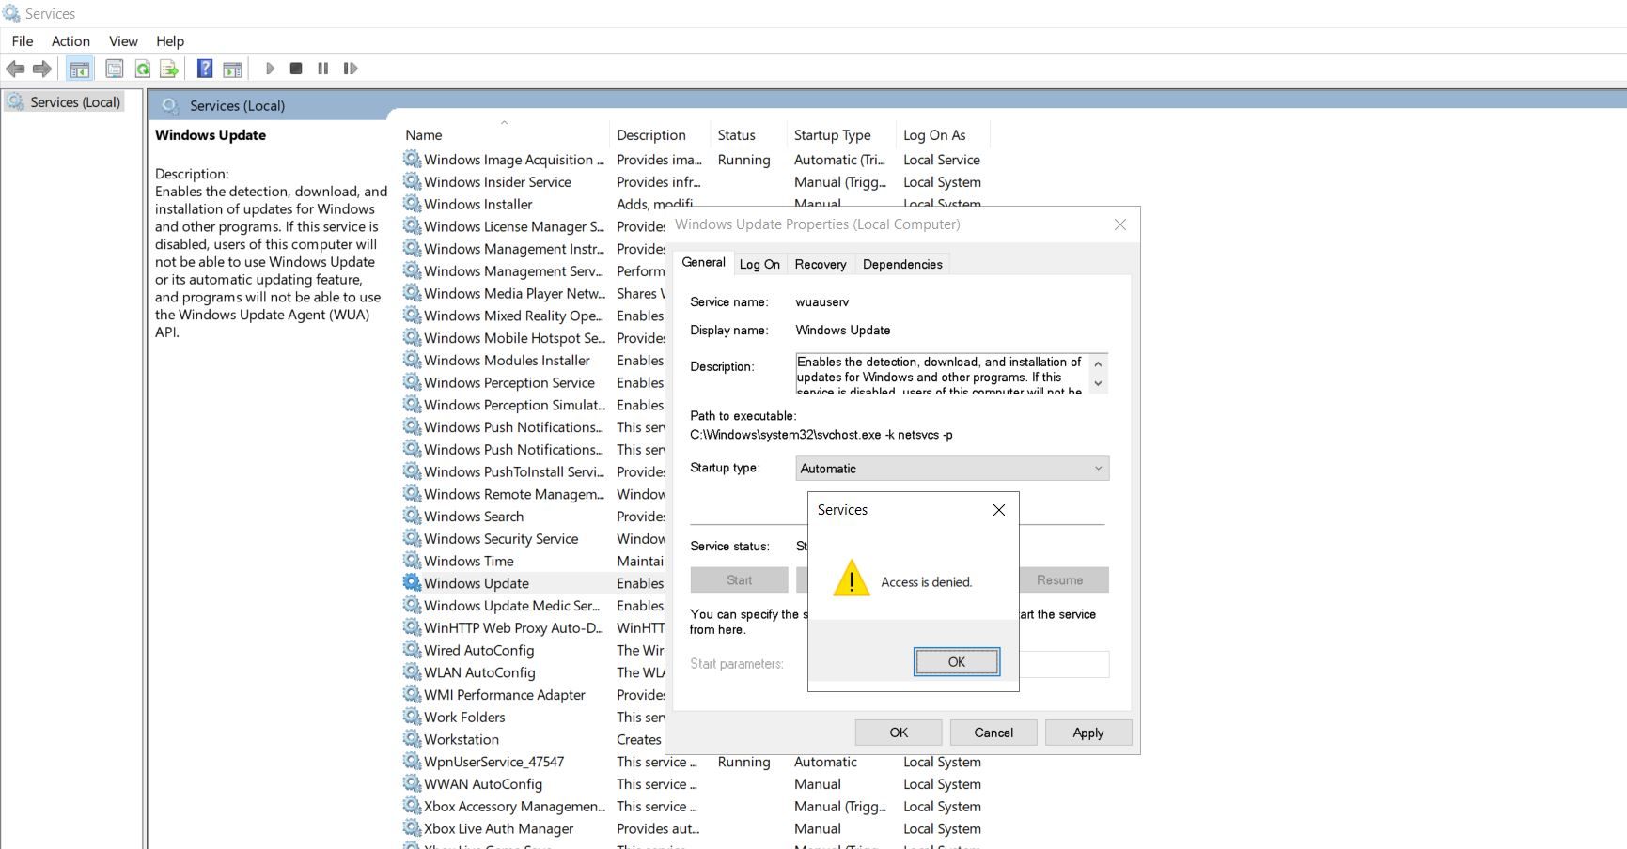Click gear icon for WLAN AutoConfig service

coord(412,671)
